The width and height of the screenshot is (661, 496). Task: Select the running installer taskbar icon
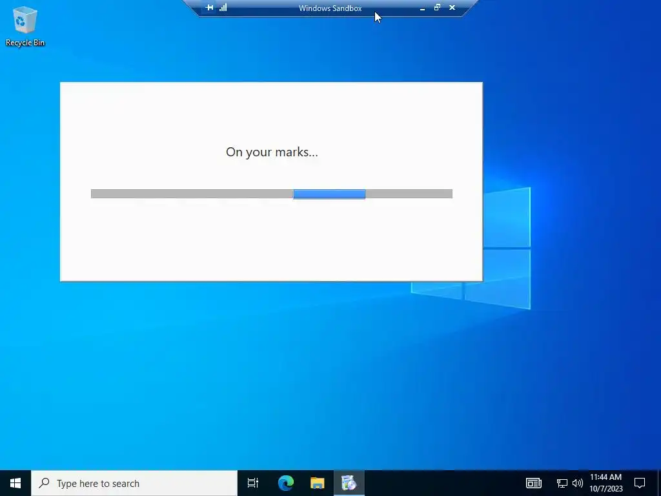(349, 483)
